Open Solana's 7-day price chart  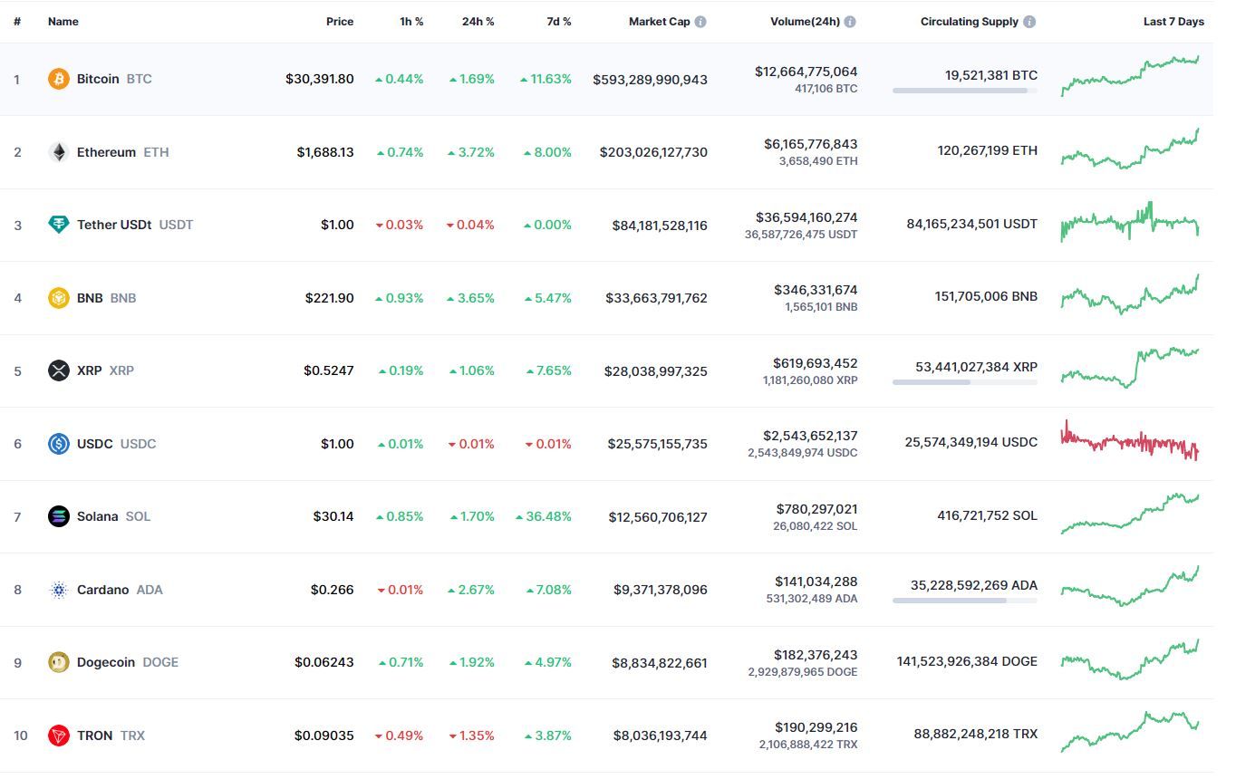point(1130,514)
